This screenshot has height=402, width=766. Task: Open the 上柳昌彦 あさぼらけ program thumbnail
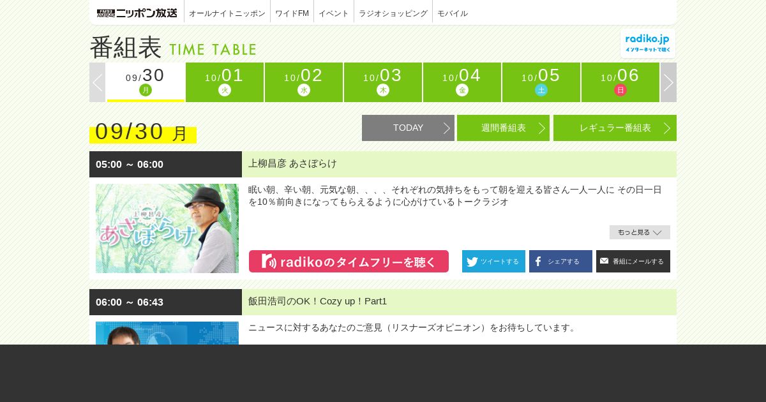pyautogui.click(x=167, y=228)
